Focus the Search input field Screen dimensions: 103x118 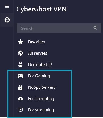[x=59, y=28]
